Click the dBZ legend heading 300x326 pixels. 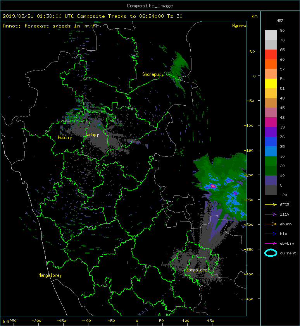[280, 21]
